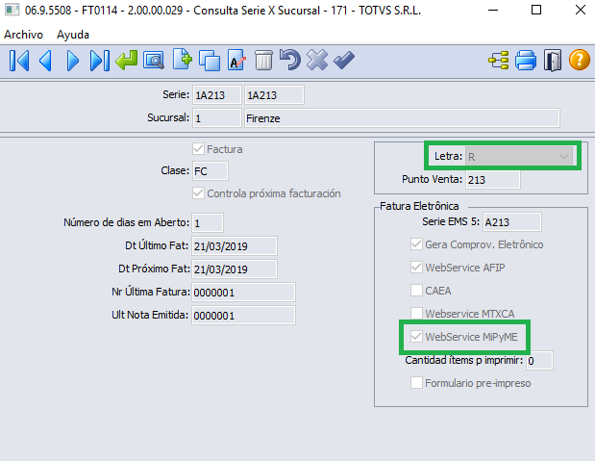Click Número de dias em Aberto field
595x461 pixels.
pyautogui.click(x=208, y=222)
